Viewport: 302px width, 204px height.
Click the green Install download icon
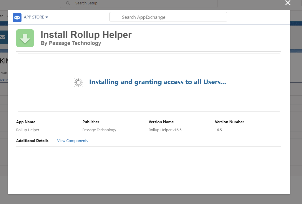click(x=25, y=38)
